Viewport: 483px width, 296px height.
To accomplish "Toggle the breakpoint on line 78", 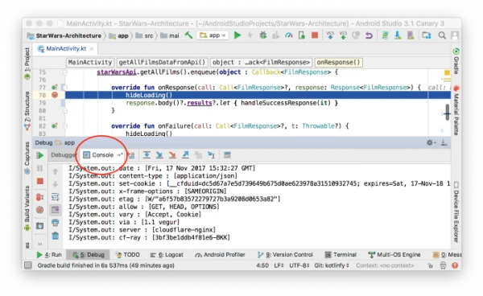I will click(x=55, y=95).
